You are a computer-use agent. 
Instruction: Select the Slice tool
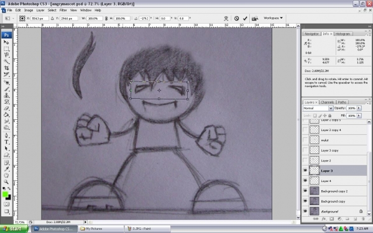[6, 75]
